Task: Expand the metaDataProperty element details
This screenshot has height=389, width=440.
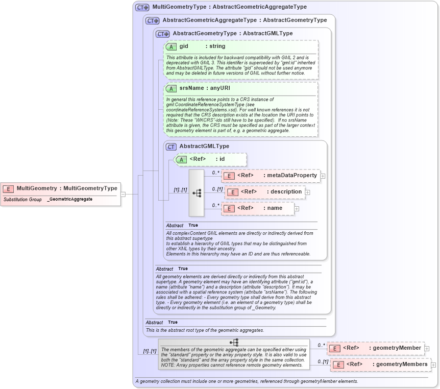Action: pyautogui.click(x=323, y=175)
